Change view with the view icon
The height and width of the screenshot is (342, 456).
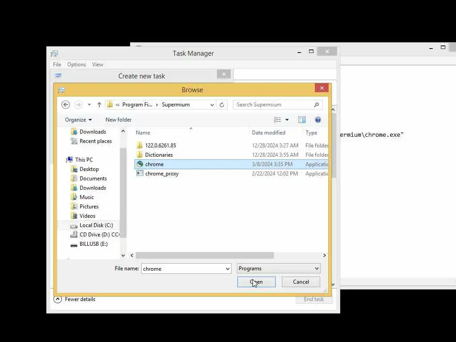[x=277, y=120]
